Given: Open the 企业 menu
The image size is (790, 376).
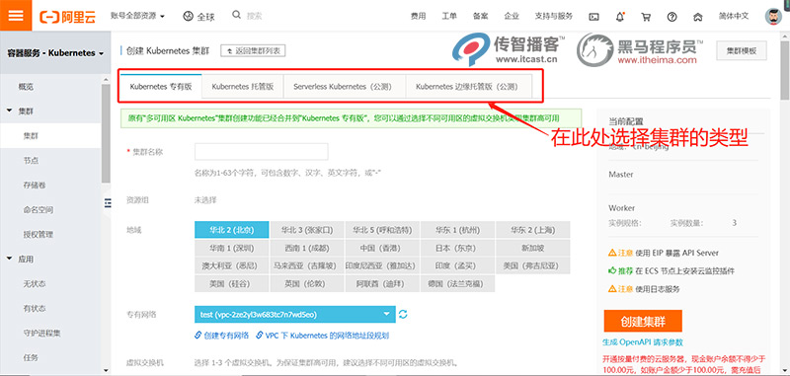Looking at the screenshot, I should coord(512,16).
